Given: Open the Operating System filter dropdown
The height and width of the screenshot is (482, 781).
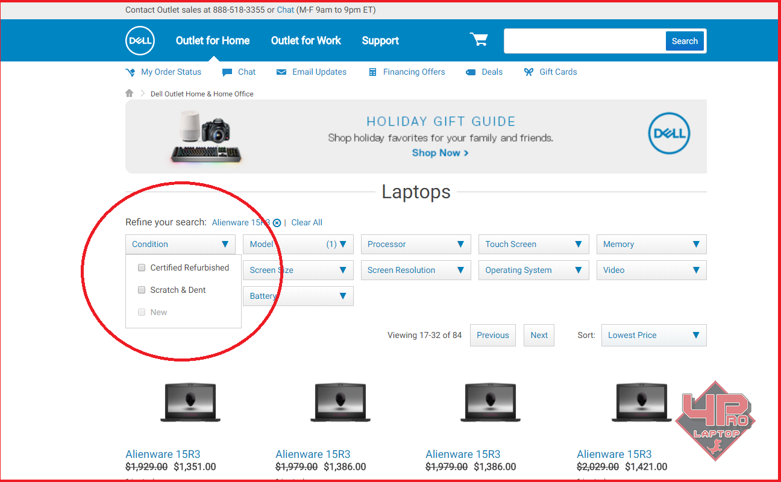Looking at the screenshot, I should [x=533, y=270].
